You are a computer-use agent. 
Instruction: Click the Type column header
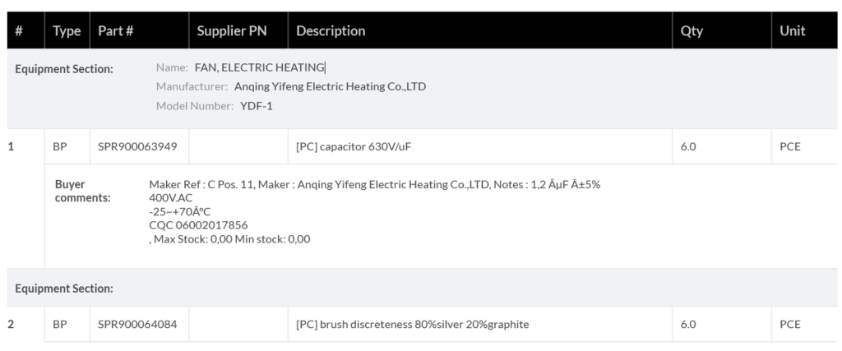(x=67, y=31)
